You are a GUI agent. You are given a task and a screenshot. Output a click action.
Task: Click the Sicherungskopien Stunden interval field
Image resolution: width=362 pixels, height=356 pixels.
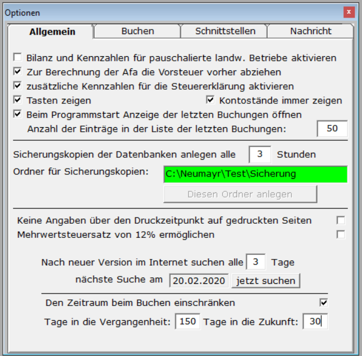260,154
